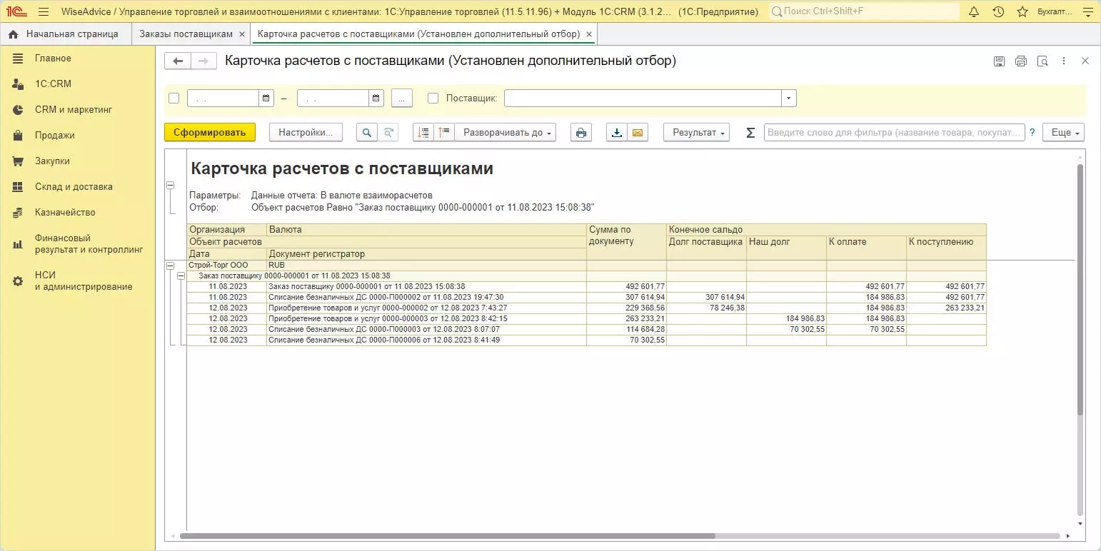Open the Поставщик field dropdown arrow
Screen dimensions: 1101x551
(x=788, y=98)
